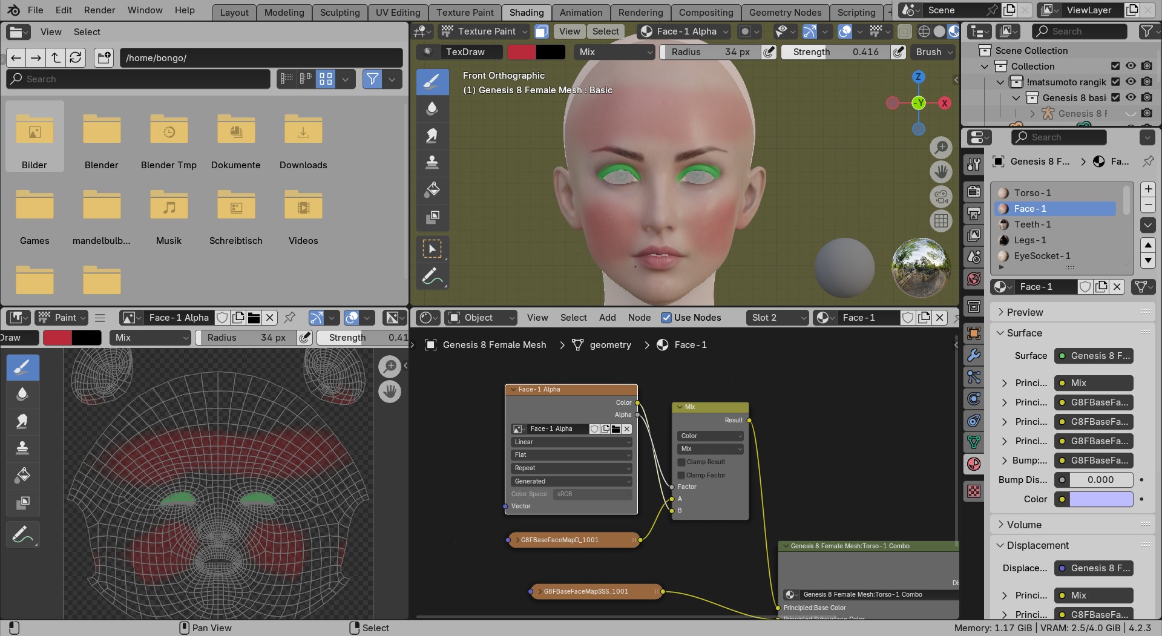Click the red primary brush color swatch
Screen dimensions: 1162x636
point(521,52)
